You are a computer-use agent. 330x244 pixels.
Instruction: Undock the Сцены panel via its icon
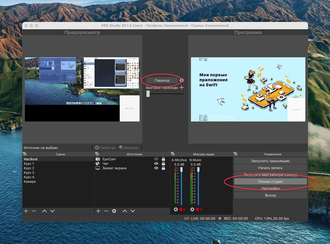25,154
